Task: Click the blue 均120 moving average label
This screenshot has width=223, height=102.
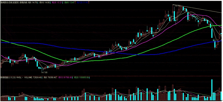Action: click(82, 3)
